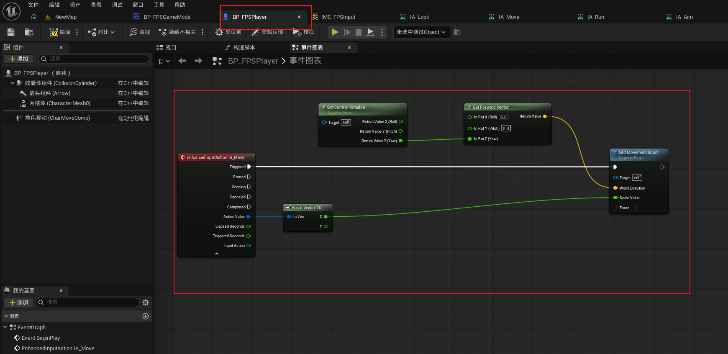This screenshot has width=728, height=354.
Task: Open the 窗口 menu
Action: (x=138, y=5)
